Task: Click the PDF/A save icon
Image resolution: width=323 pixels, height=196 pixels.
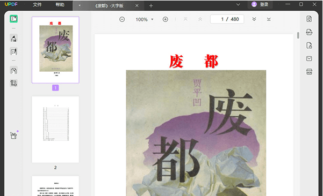Action: point(309,32)
